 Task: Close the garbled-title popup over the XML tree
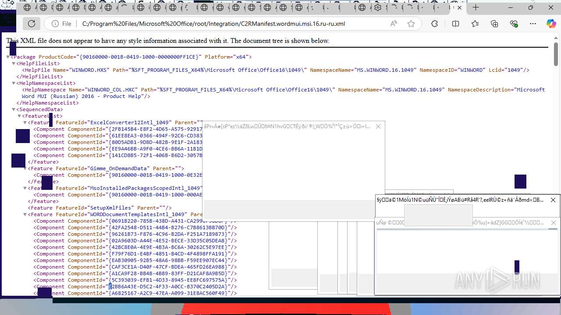click(378, 126)
